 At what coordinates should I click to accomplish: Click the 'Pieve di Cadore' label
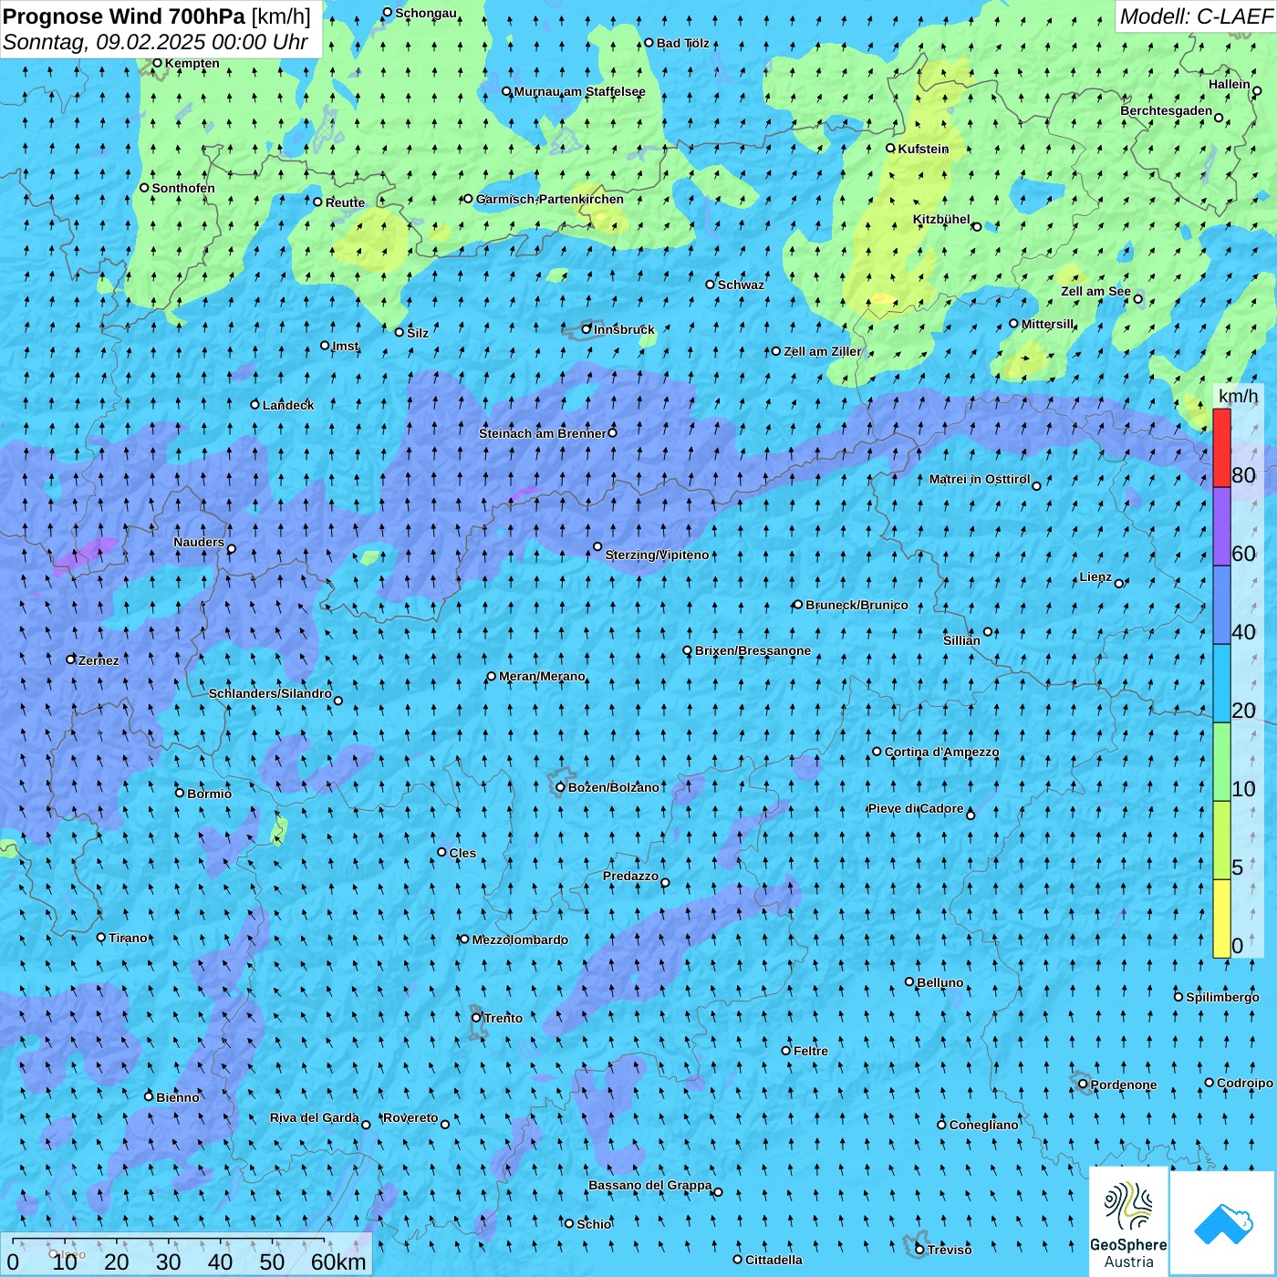coord(916,808)
